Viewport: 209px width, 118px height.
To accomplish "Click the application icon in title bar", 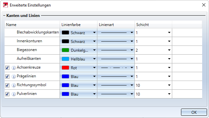I will [6, 5].
